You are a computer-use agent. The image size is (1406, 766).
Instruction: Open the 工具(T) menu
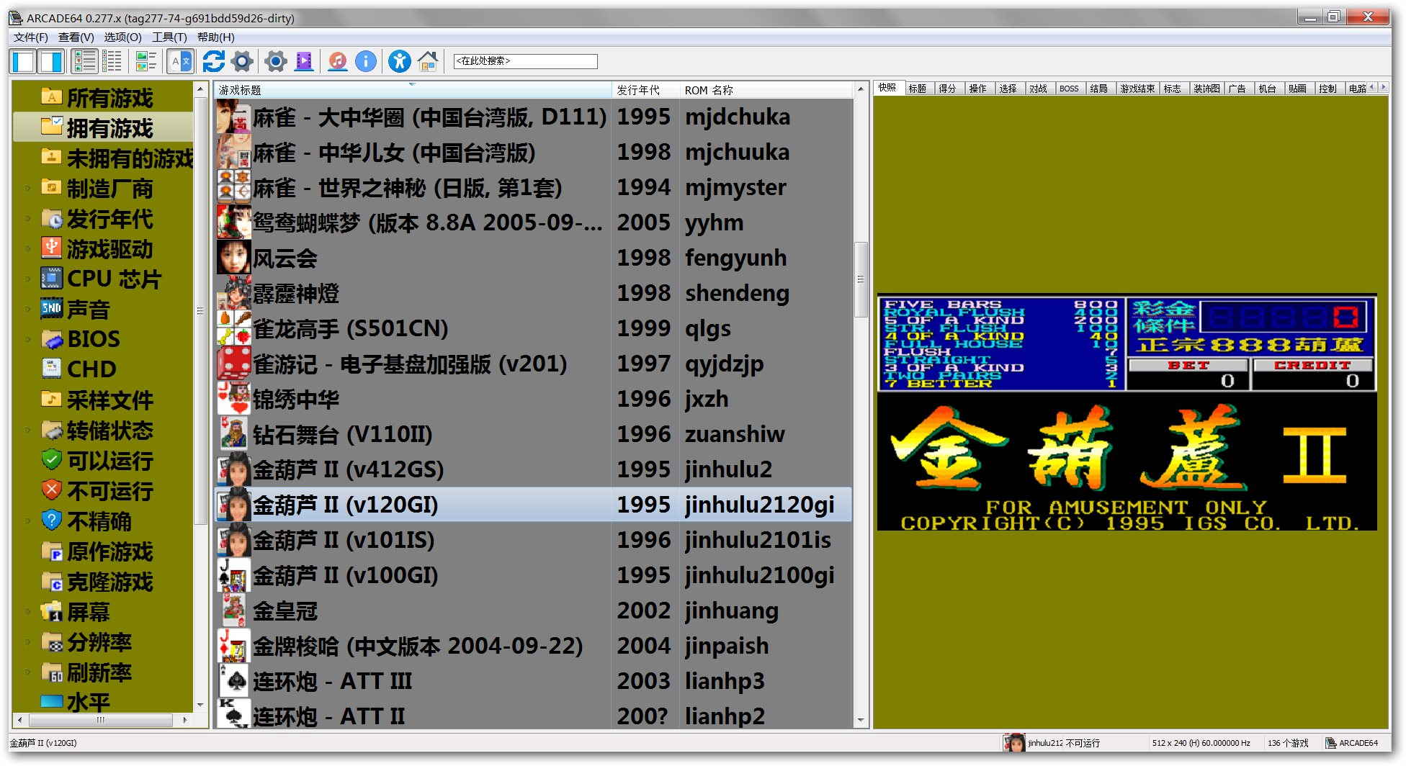click(x=169, y=37)
